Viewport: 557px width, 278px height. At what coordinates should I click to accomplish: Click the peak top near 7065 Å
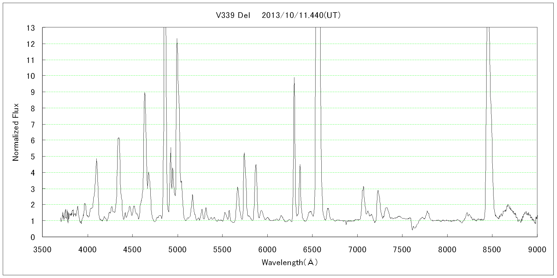(363, 187)
